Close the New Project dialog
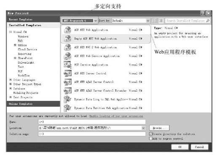This screenshot has height=156, width=217. point(209,13)
